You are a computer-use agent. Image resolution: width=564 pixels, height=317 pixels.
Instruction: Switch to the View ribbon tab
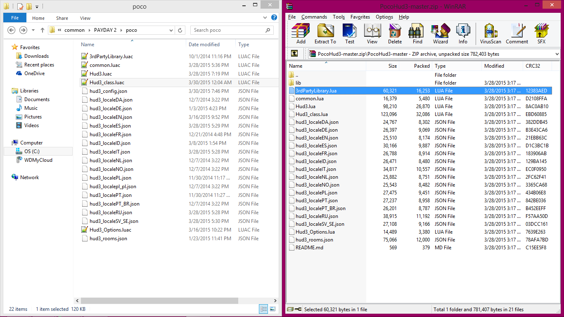85,18
